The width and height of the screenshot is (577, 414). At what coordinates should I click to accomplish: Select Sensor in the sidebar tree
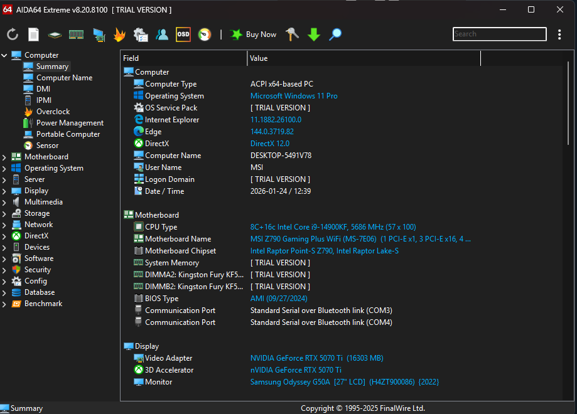[47, 146]
